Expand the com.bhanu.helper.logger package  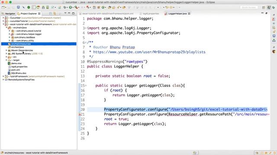(10, 34)
